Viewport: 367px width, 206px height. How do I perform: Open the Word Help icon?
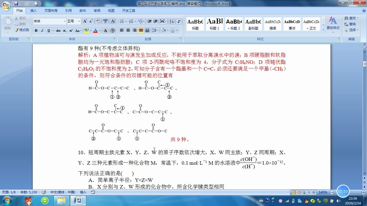click(x=364, y=11)
